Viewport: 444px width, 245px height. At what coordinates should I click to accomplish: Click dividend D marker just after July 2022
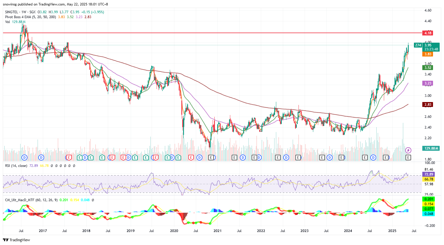[286, 157]
